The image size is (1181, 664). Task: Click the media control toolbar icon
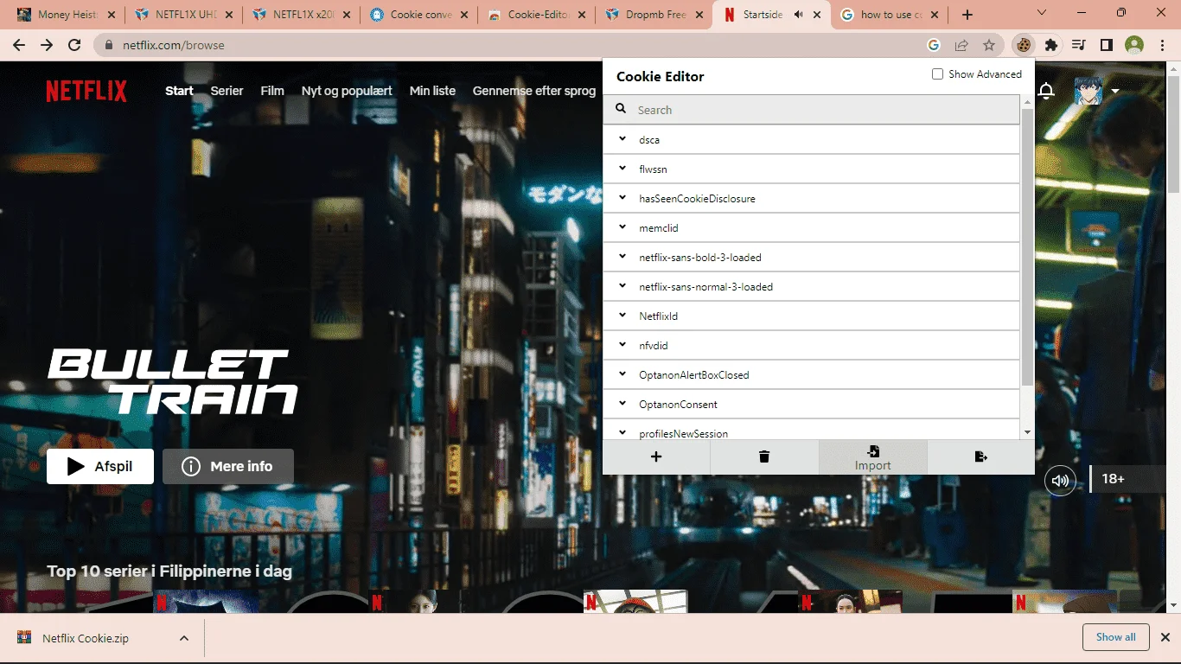[1078, 45]
